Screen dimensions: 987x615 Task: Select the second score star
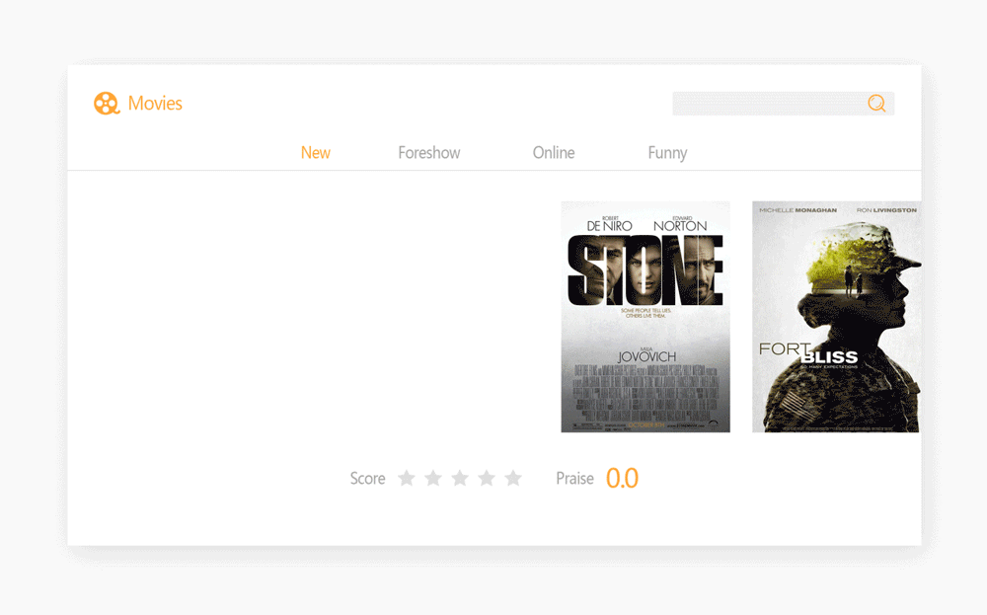pyautogui.click(x=433, y=479)
